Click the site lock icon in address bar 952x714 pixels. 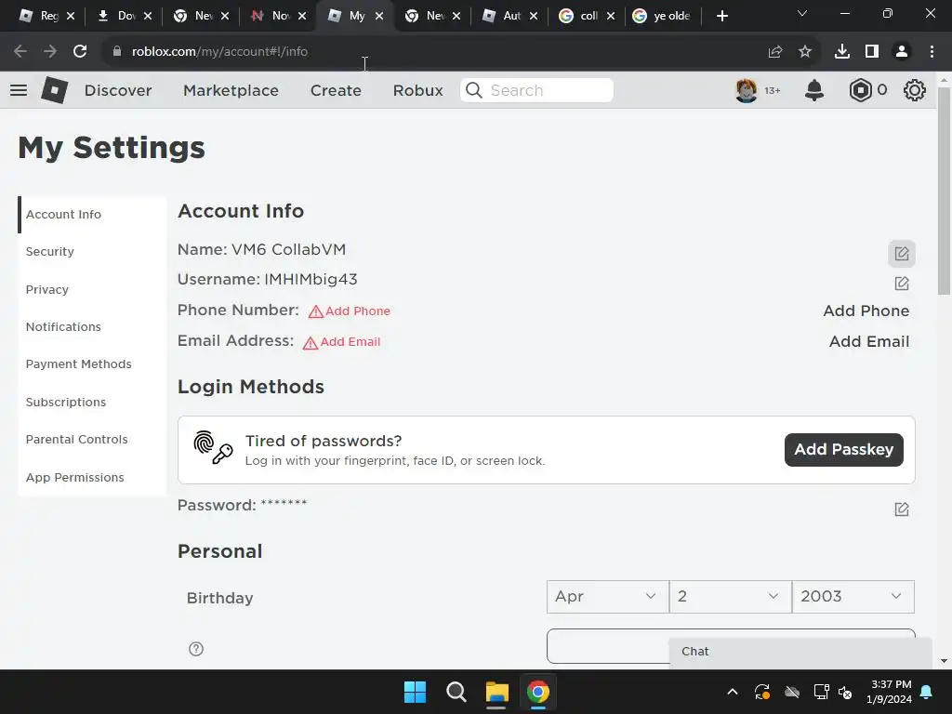(x=117, y=52)
